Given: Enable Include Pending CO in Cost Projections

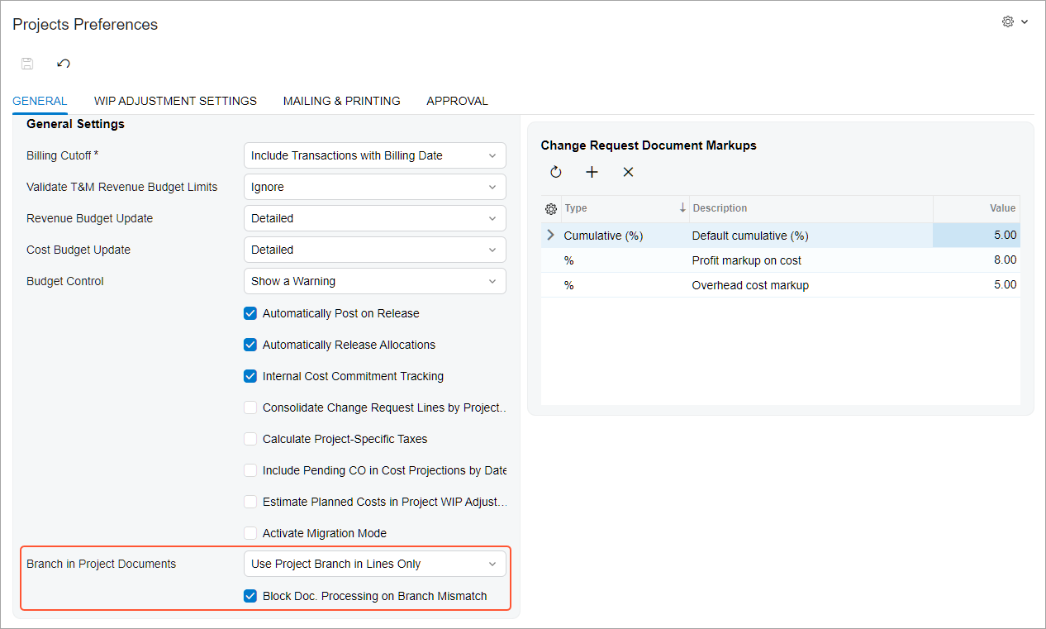Looking at the screenshot, I should pos(250,470).
